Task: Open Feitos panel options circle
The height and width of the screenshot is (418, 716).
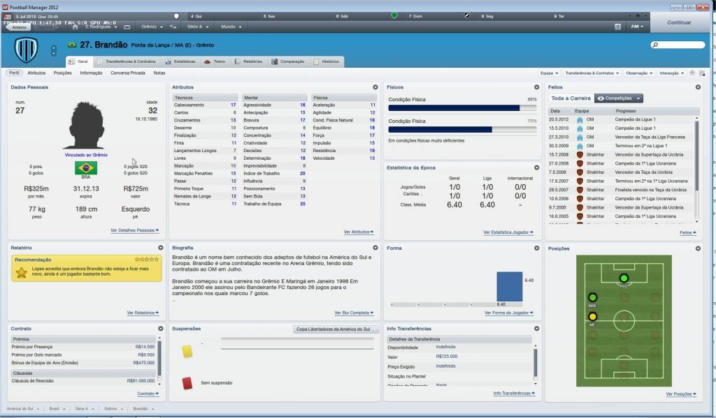Action: click(x=698, y=87)
